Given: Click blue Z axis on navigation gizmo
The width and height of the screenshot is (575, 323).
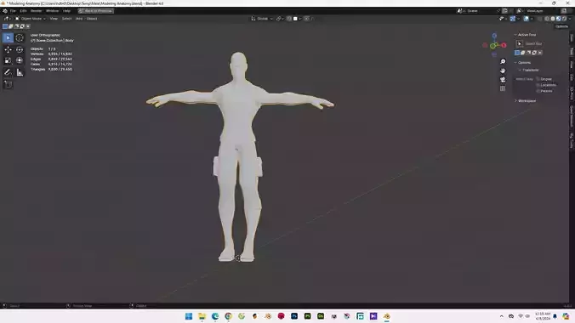Looking at the screenshot, I should [494, 36].
